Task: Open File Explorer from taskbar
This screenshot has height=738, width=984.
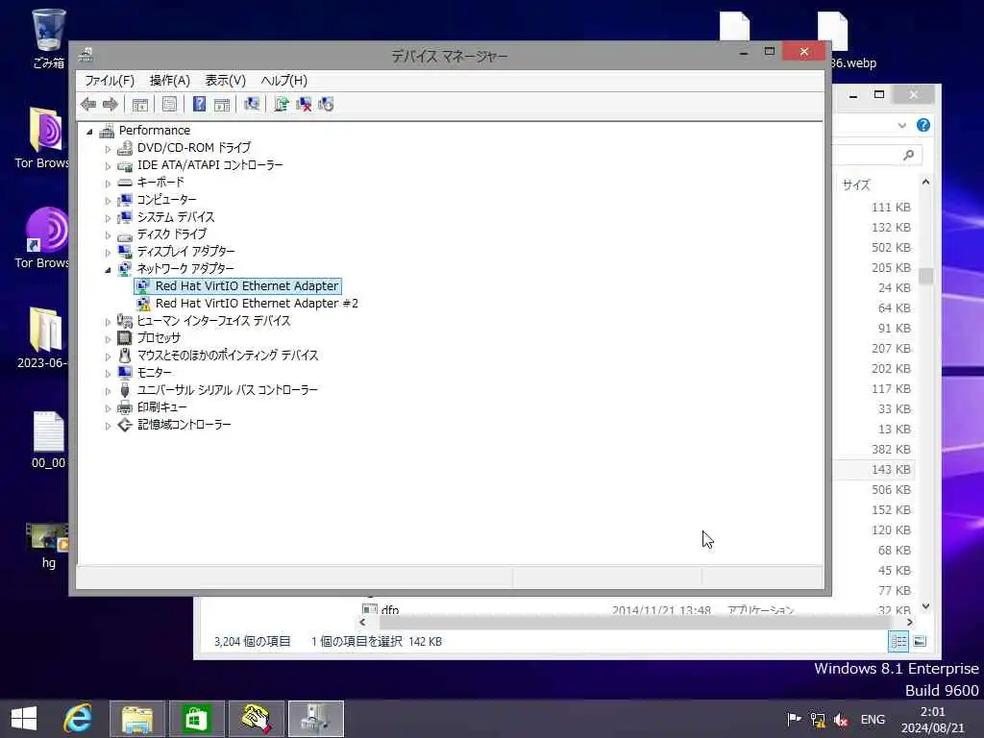Action: (137, 719)
